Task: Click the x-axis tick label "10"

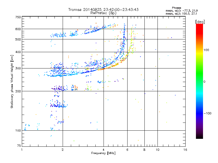Action: tap(158, 150)
